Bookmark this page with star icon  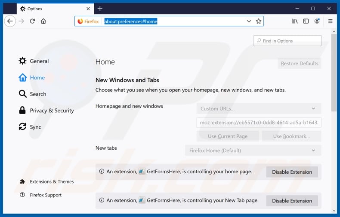(x=259, y=21)
